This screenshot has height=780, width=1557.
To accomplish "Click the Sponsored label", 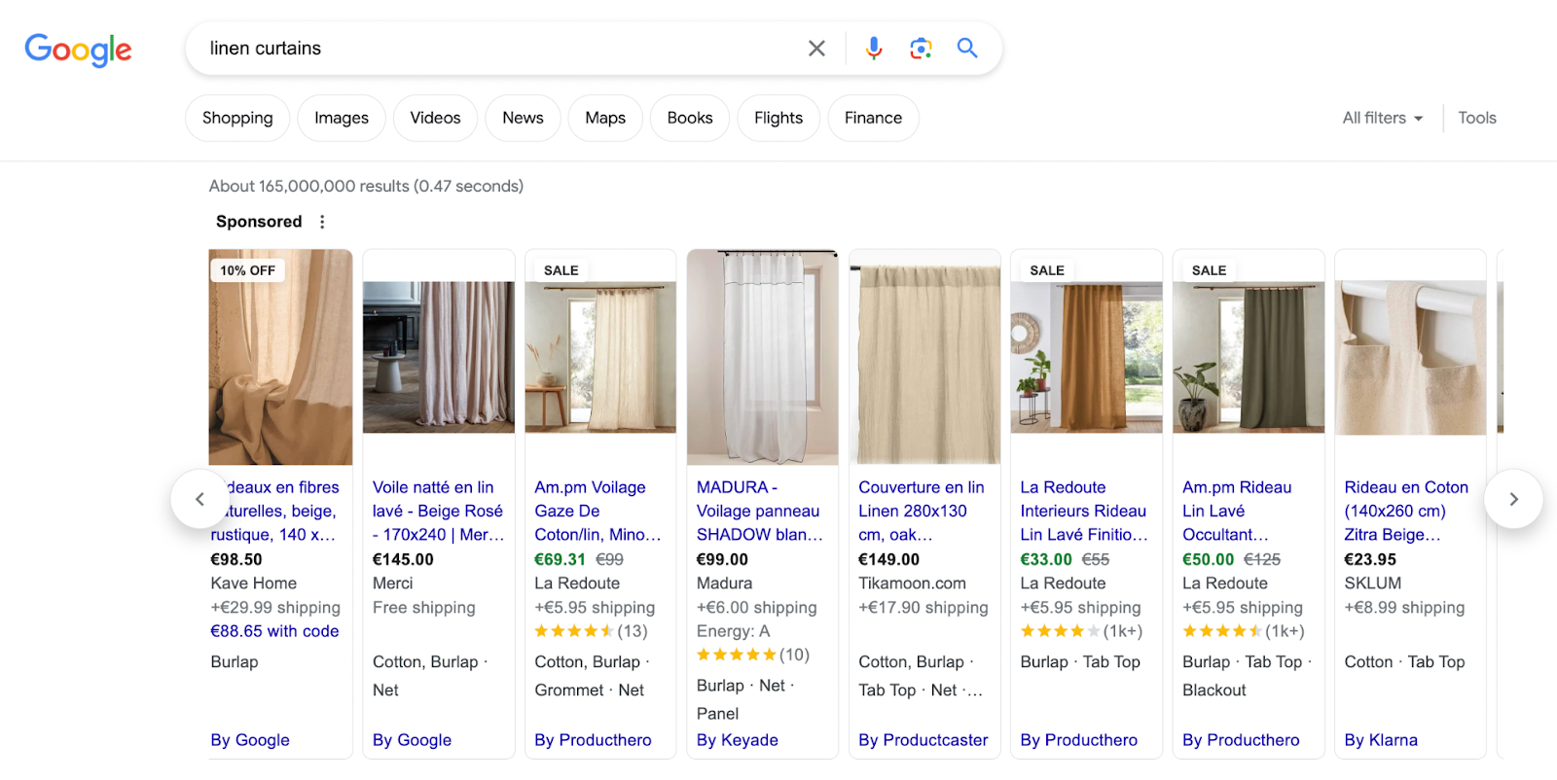I will point(259,222).
